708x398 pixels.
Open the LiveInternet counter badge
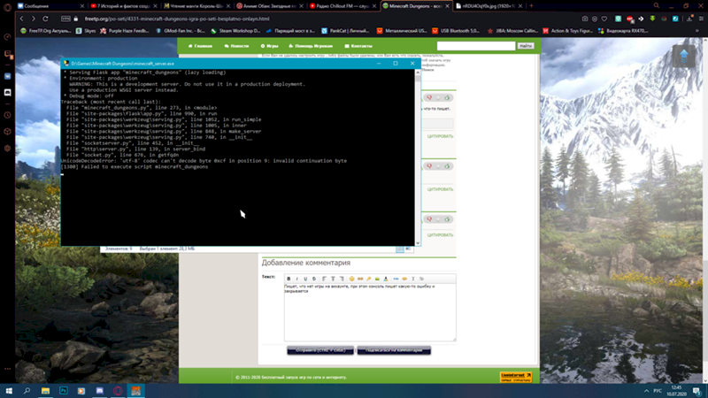[516, 378]
